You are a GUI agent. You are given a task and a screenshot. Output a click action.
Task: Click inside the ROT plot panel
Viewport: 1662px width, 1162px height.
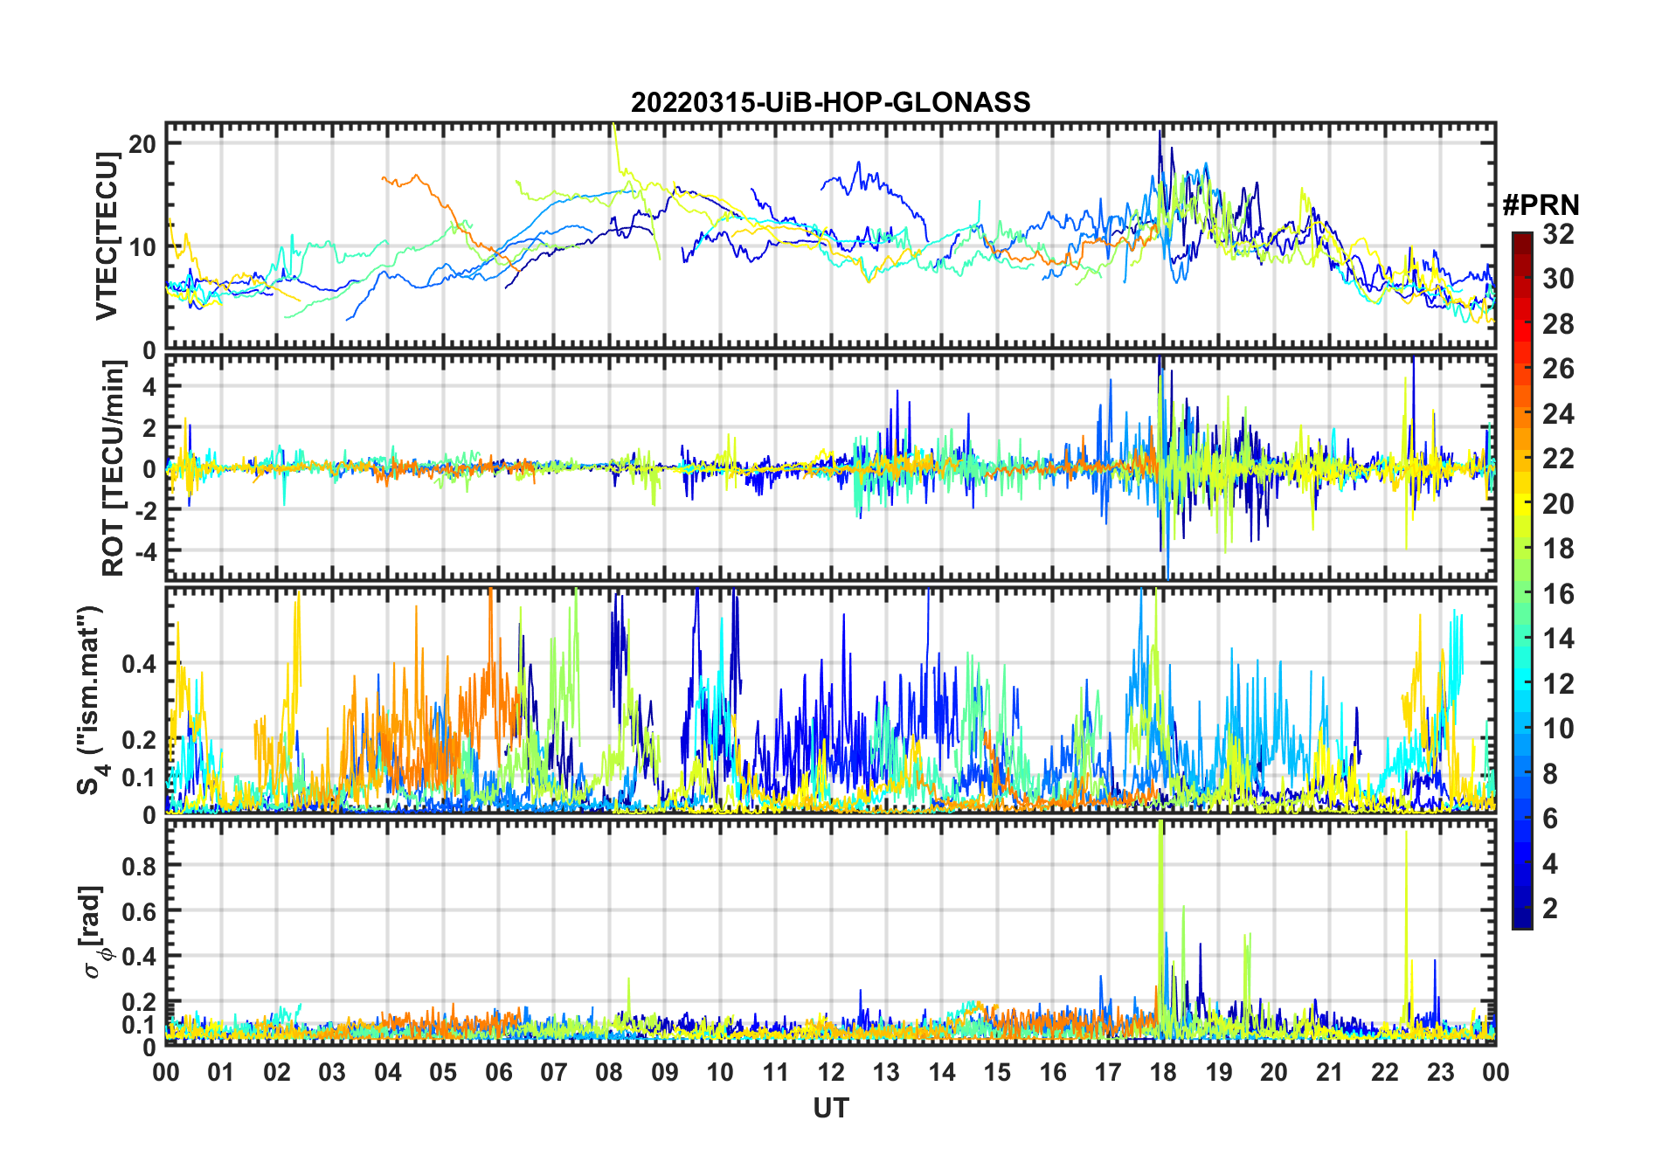pos(830,467)
